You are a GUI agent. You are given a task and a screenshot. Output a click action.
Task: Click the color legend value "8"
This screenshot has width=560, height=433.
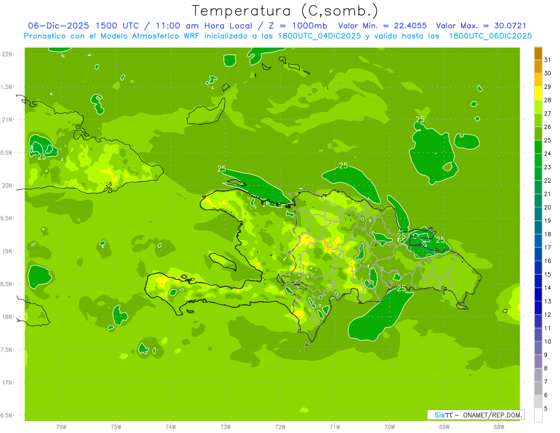pyautogui.click(x=546, y=369)
